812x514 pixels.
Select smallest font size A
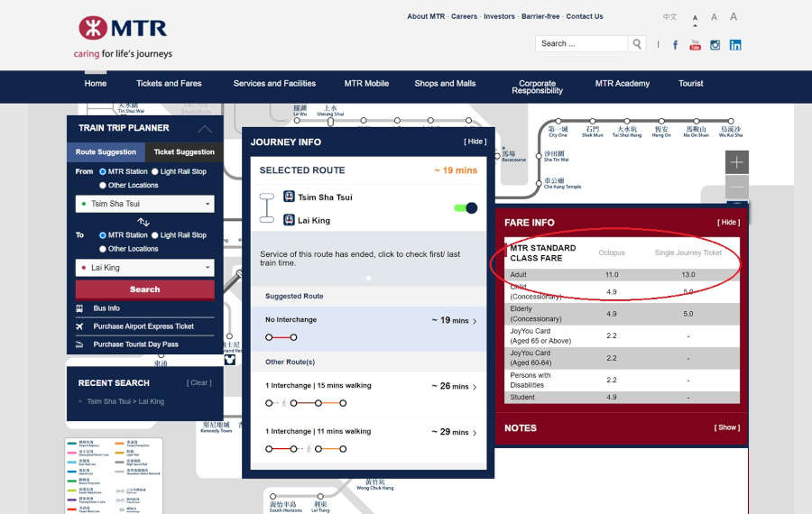click(695, 18)
